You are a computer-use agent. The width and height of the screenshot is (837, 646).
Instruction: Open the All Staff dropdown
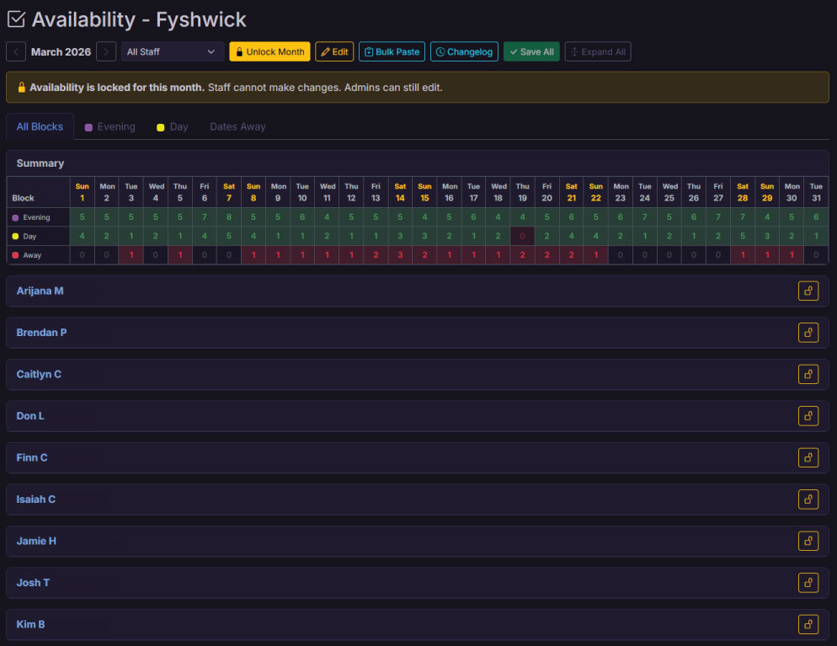coord(172,51)
